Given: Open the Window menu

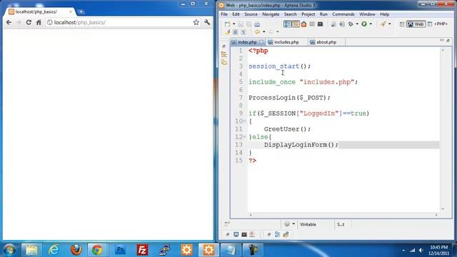Looking at the screenshot, I should 367,14.
